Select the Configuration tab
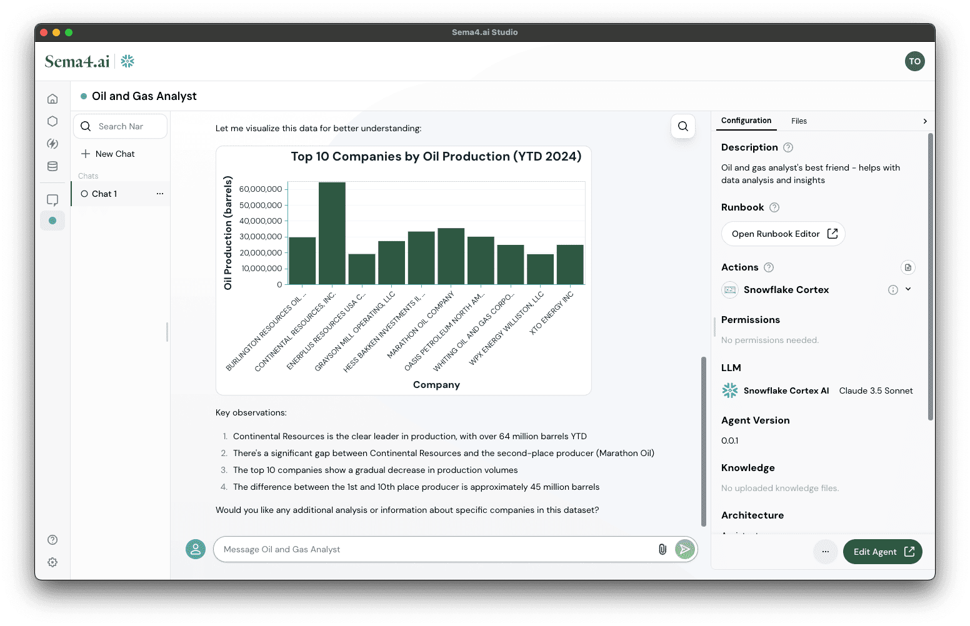The height and width of the screenshot is (626, 970). tap(746, 121)
